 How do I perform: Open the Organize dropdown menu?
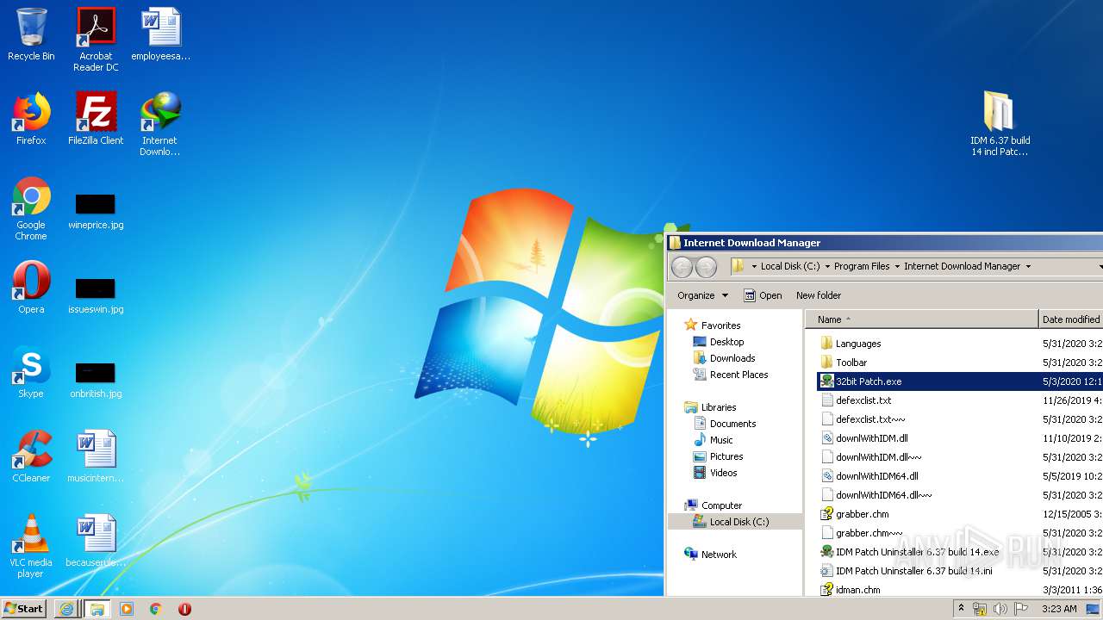(703, 295)
